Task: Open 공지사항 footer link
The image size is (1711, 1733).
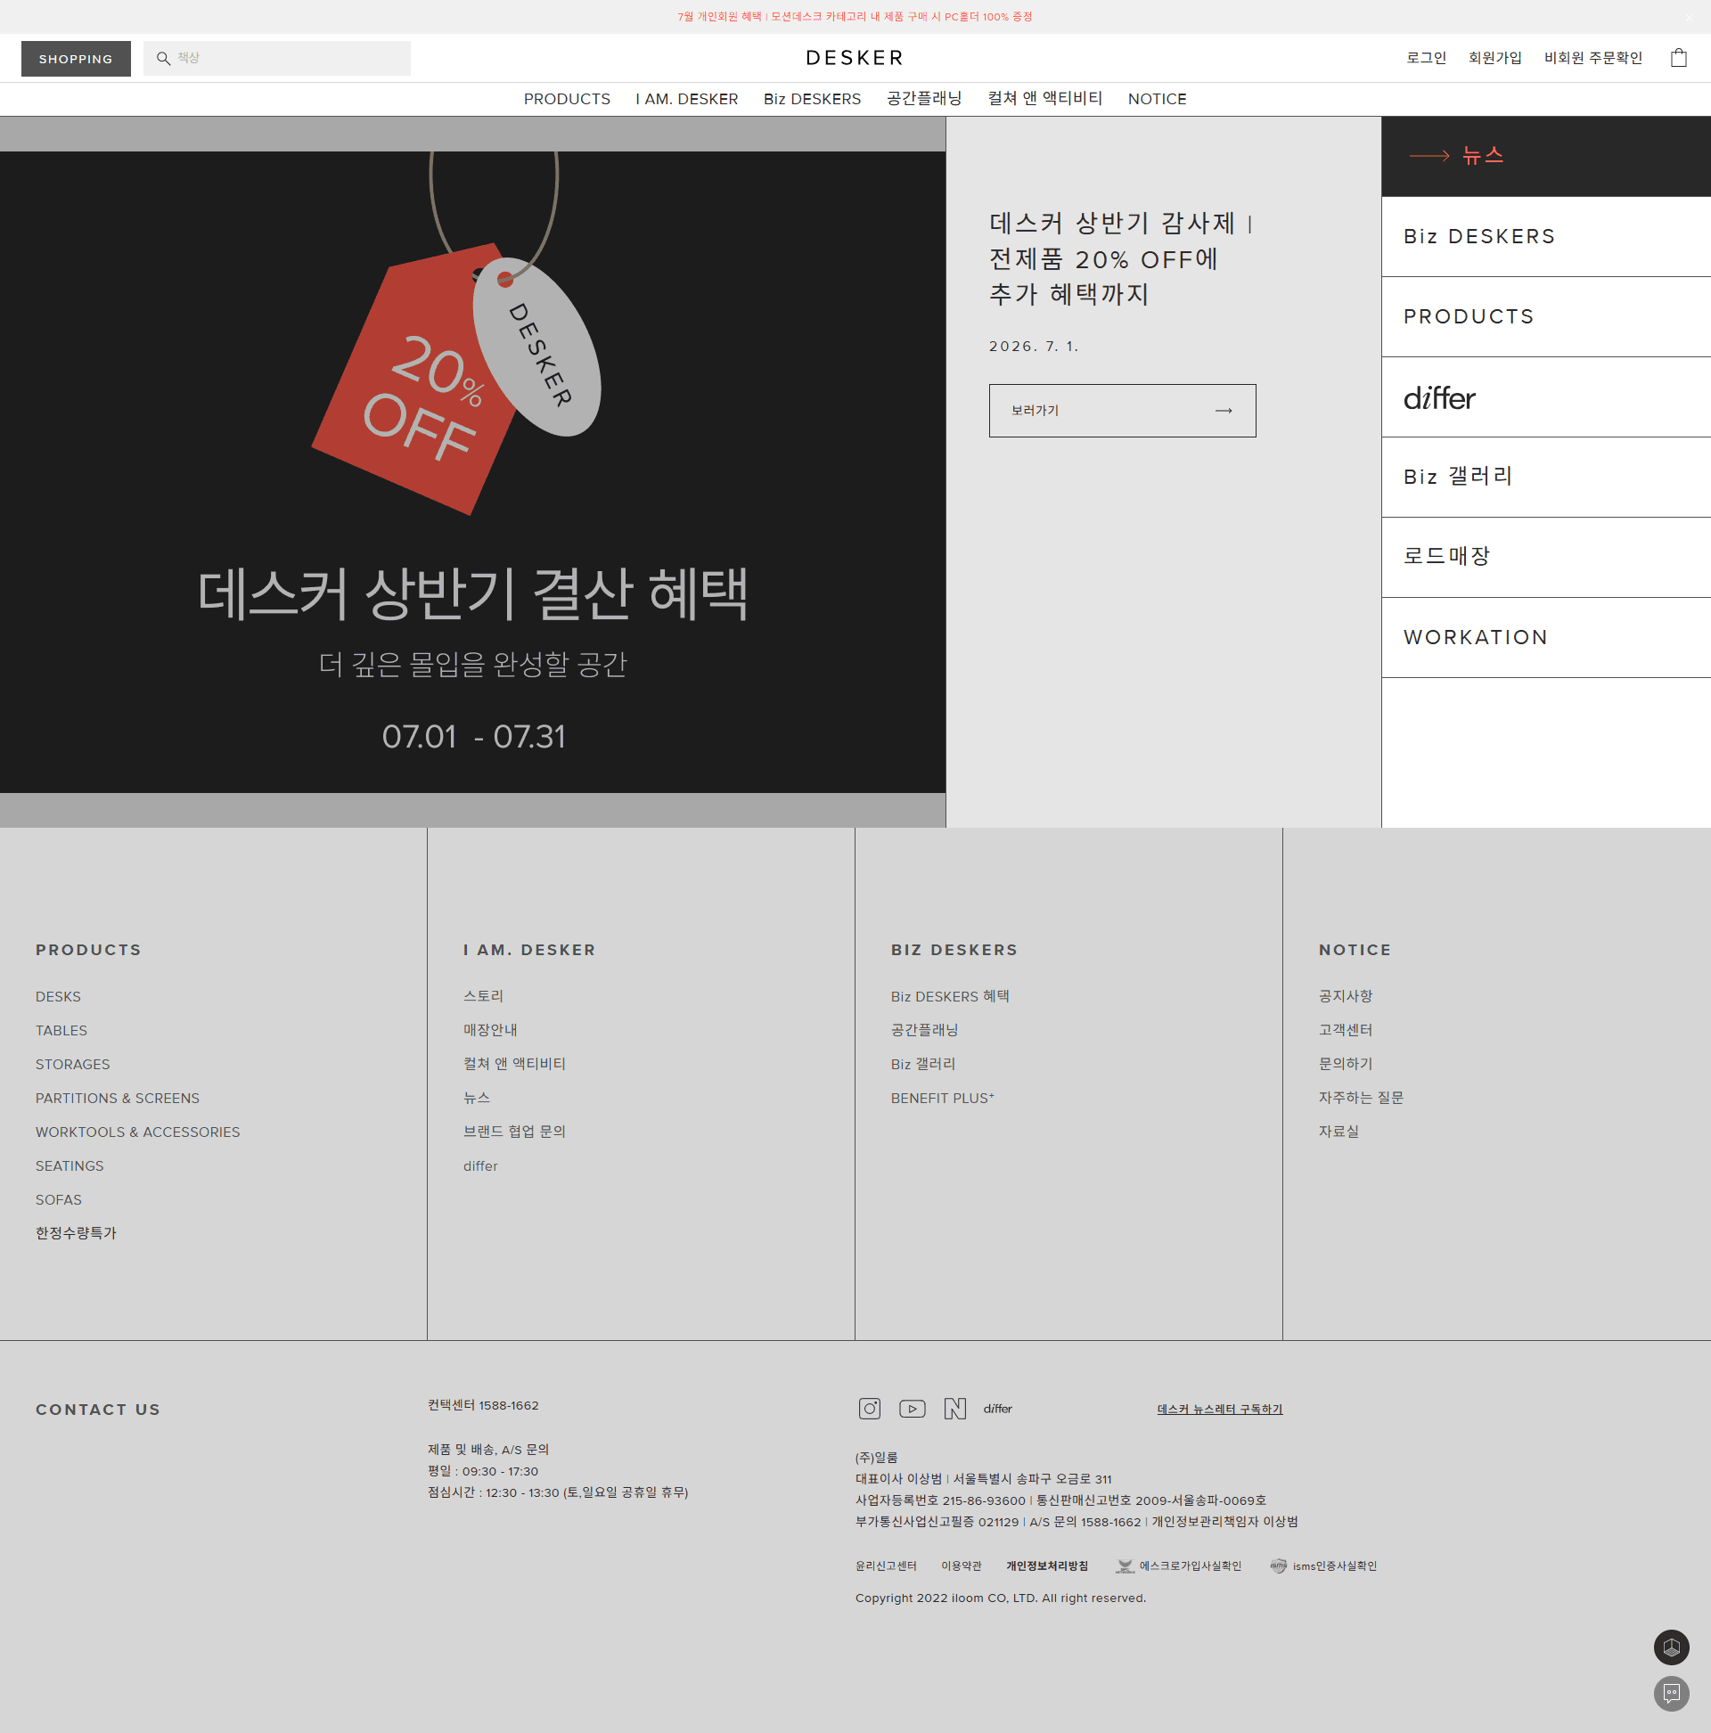Action: click(1345, 996)
